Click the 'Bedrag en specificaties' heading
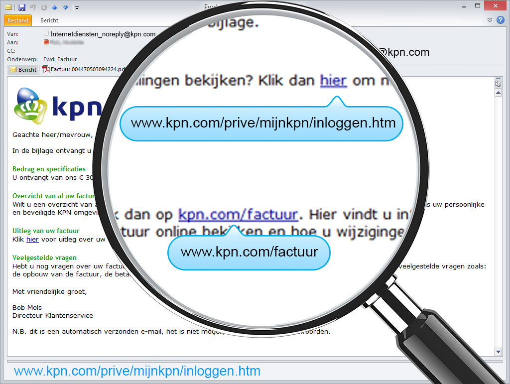 click(49, 169)
